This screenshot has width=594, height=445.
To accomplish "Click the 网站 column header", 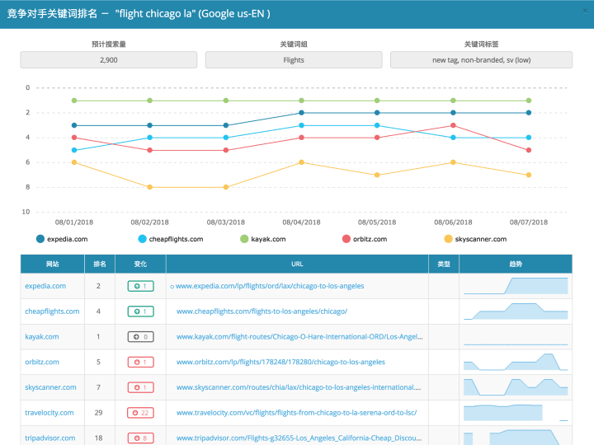I will 52,265.
